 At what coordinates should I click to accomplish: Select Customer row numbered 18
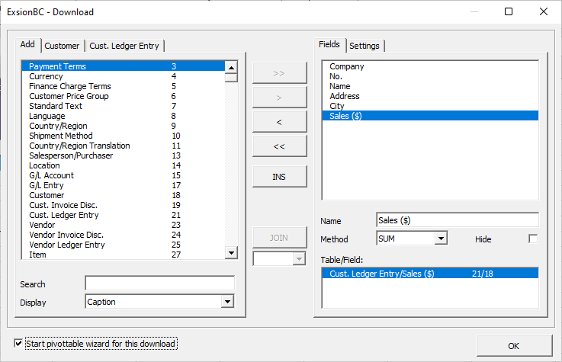coord(124,195)
